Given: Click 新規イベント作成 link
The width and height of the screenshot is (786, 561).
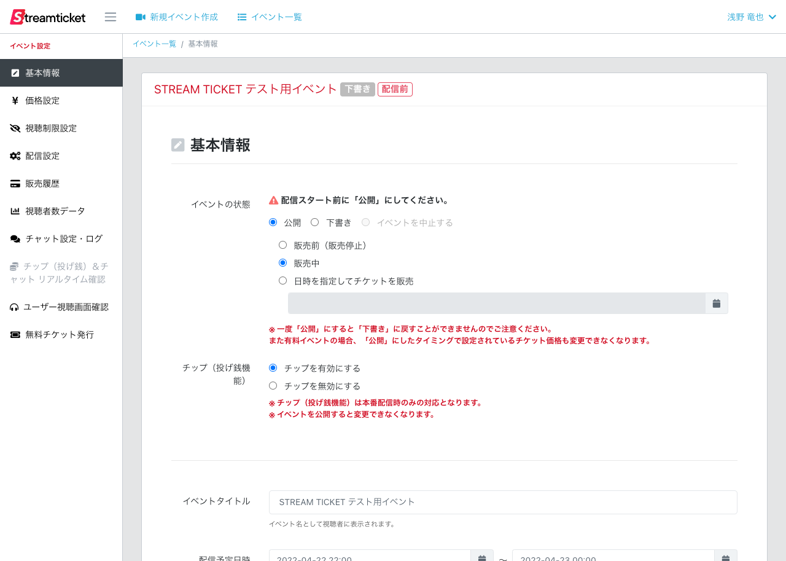Looking at the screenshot, I should coord(177,17).
